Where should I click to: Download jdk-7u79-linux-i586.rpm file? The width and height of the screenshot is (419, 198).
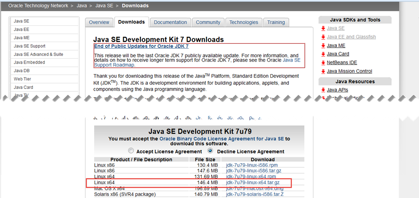pyautogui.click(x=249, y=165)
